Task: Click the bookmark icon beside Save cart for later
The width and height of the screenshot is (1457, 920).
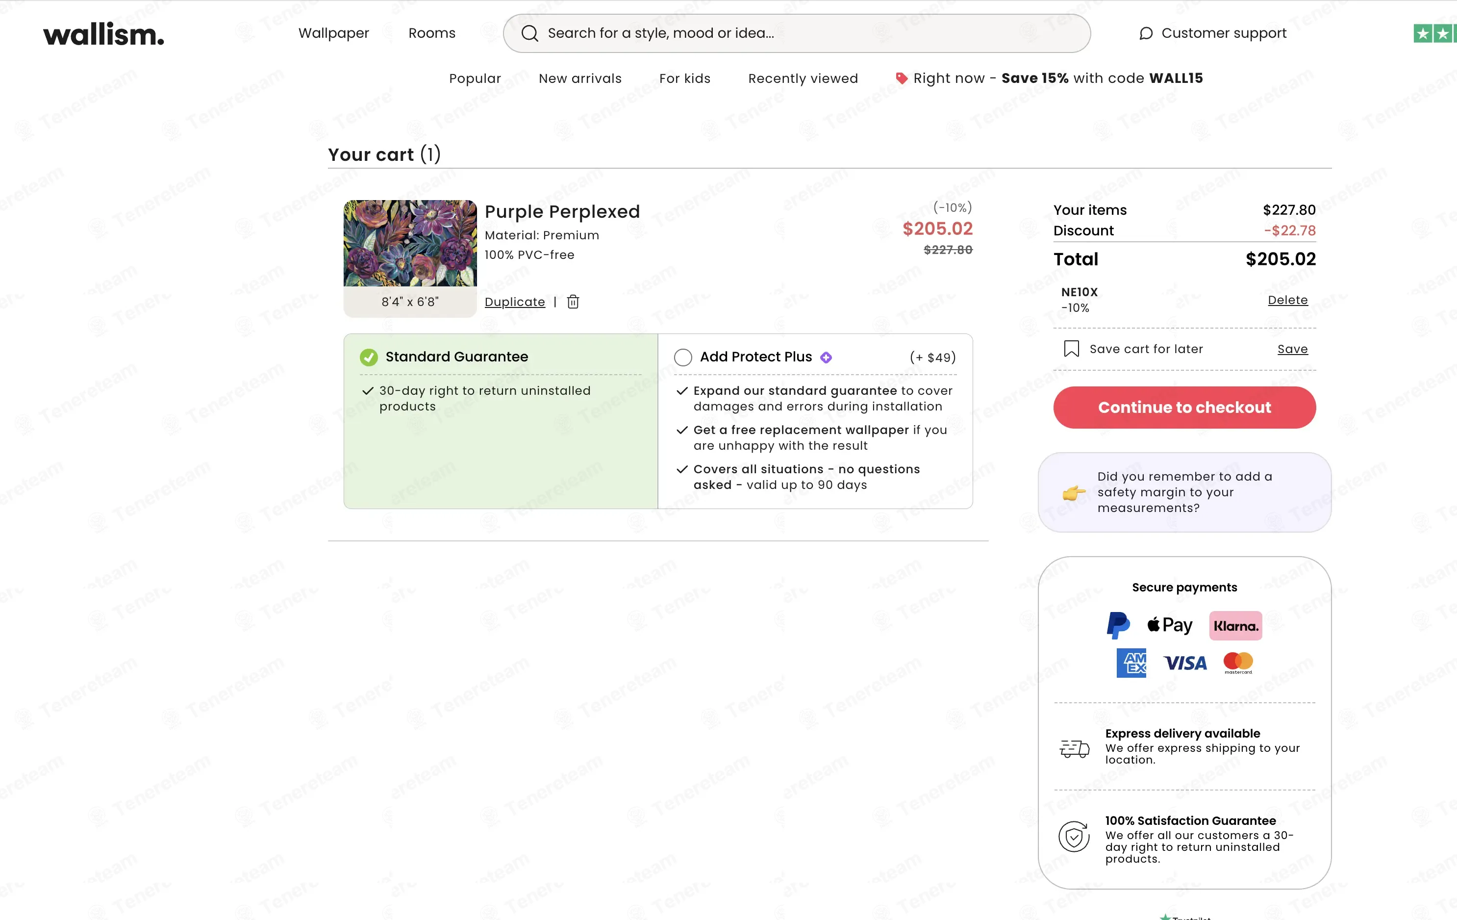Action: tap(1071, 349)
